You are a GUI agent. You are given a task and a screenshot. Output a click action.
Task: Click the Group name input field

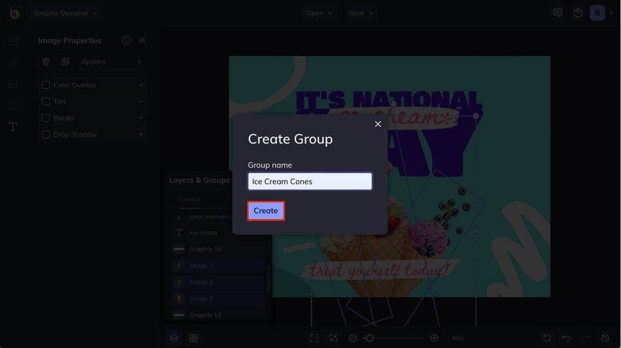point(310,182)
